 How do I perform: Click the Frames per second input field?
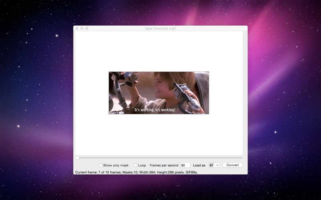coord(185,165)
